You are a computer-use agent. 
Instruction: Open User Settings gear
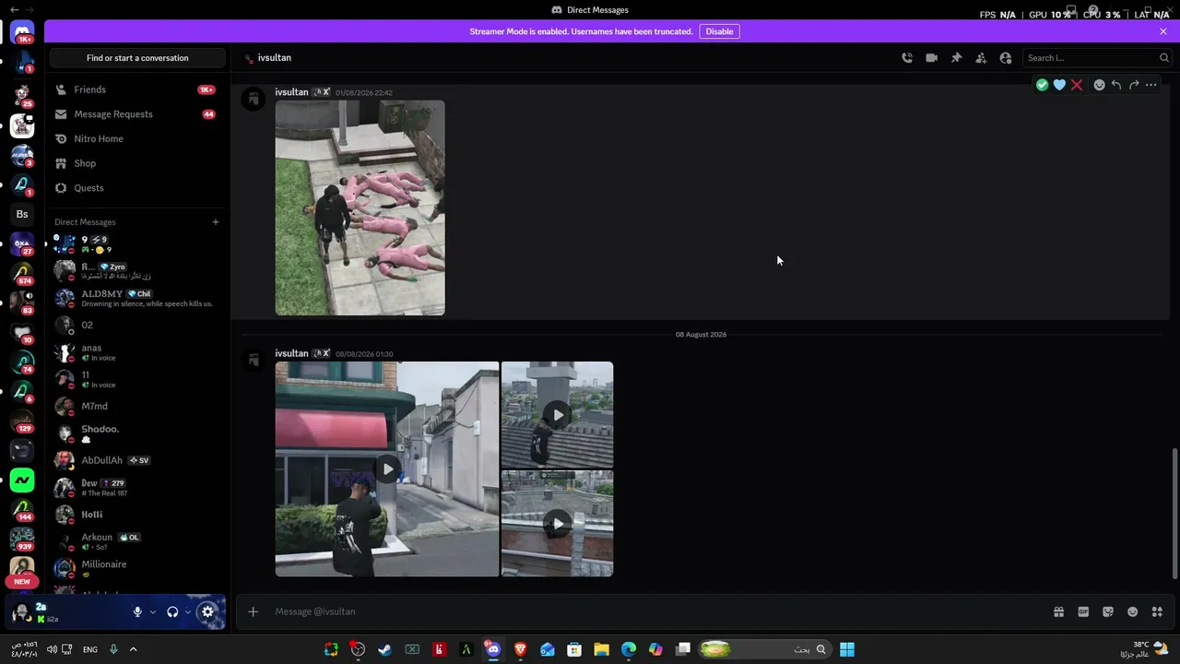click(x=207, y=611)
